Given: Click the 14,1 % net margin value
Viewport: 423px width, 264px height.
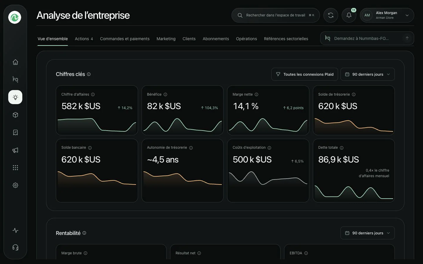Looking at the screenshot, I should pos(246,106).
